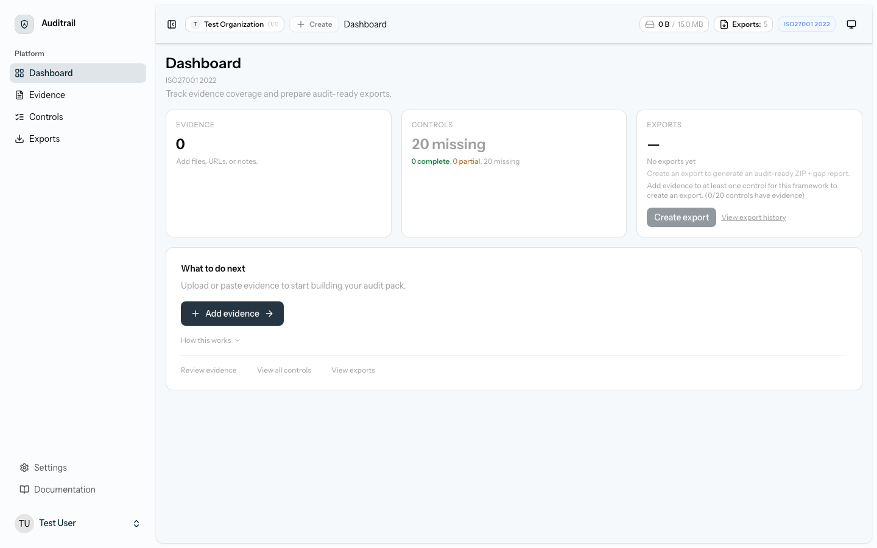Click the View all controls link
The image size is (877, 548).
284,370
